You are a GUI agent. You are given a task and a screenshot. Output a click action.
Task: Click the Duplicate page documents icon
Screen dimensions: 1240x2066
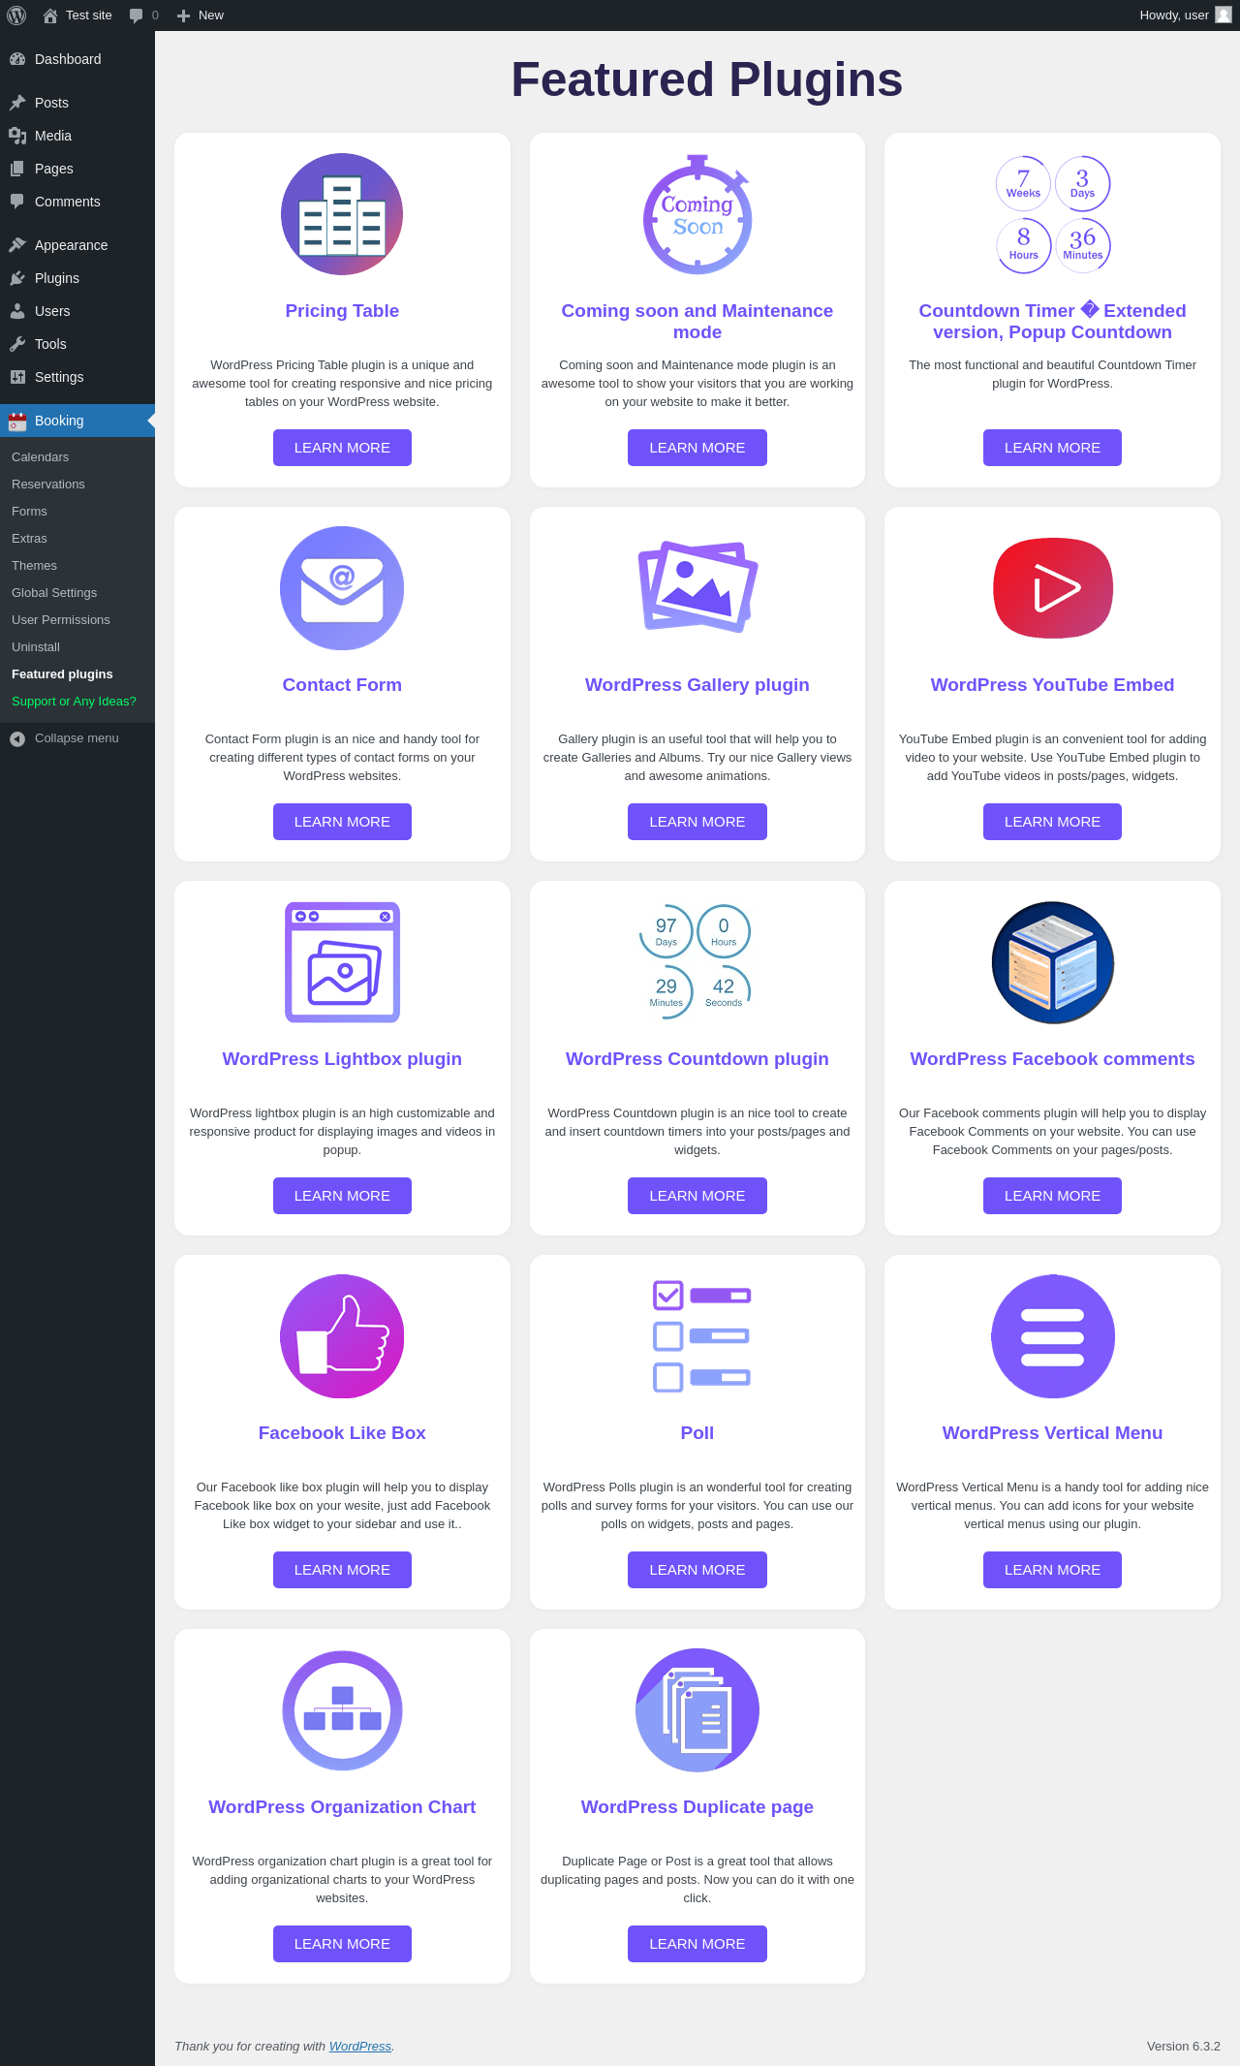697,1710
